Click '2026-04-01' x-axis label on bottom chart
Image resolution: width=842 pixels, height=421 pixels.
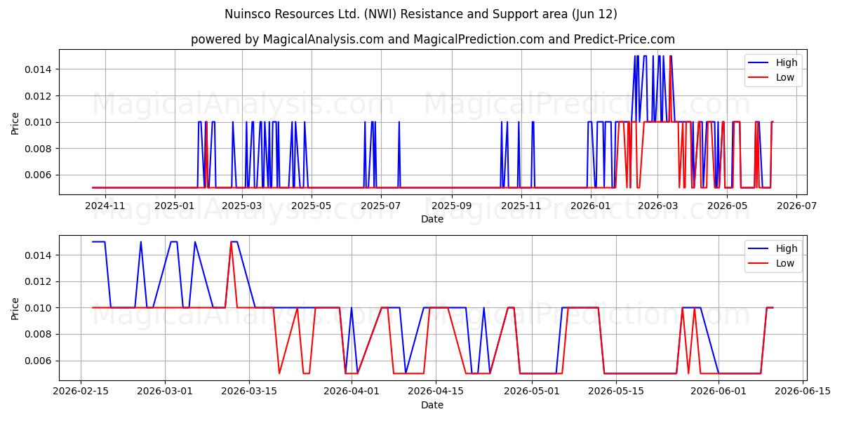(x=352, y=392)
